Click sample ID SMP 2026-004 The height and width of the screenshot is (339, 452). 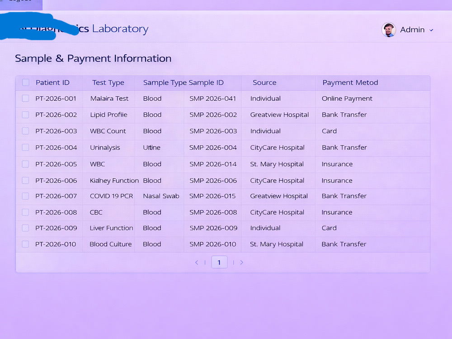213,148
